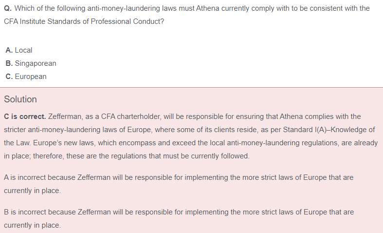This screenshot has height=233, width=383.
Task: Click the word 'Singaporean' in the options
Action: [36, 63]
